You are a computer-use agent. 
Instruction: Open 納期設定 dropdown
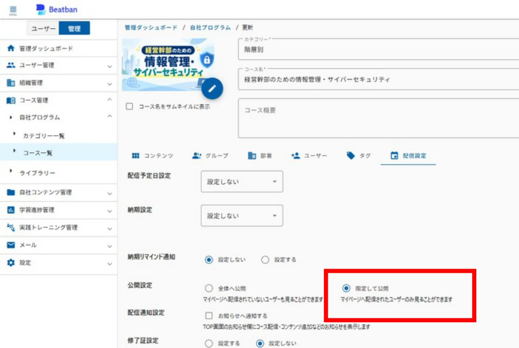click(242, 216)
